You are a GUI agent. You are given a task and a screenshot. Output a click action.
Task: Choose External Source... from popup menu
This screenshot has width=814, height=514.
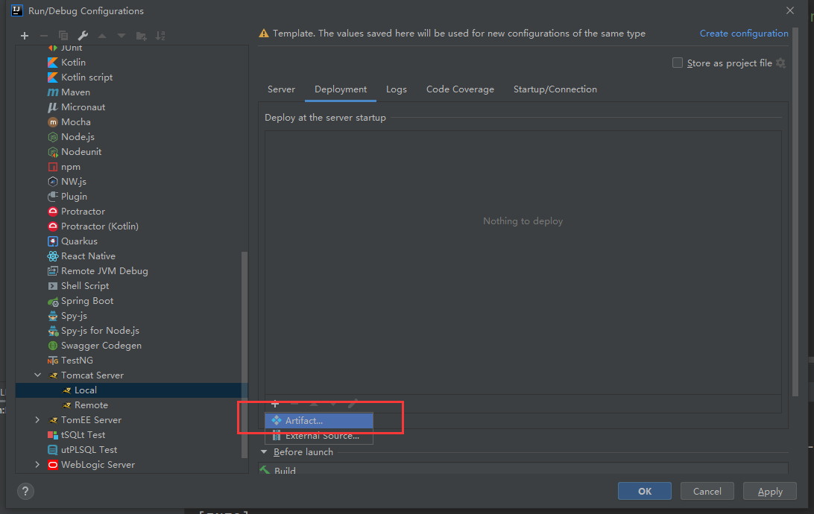tap(319, 436)
